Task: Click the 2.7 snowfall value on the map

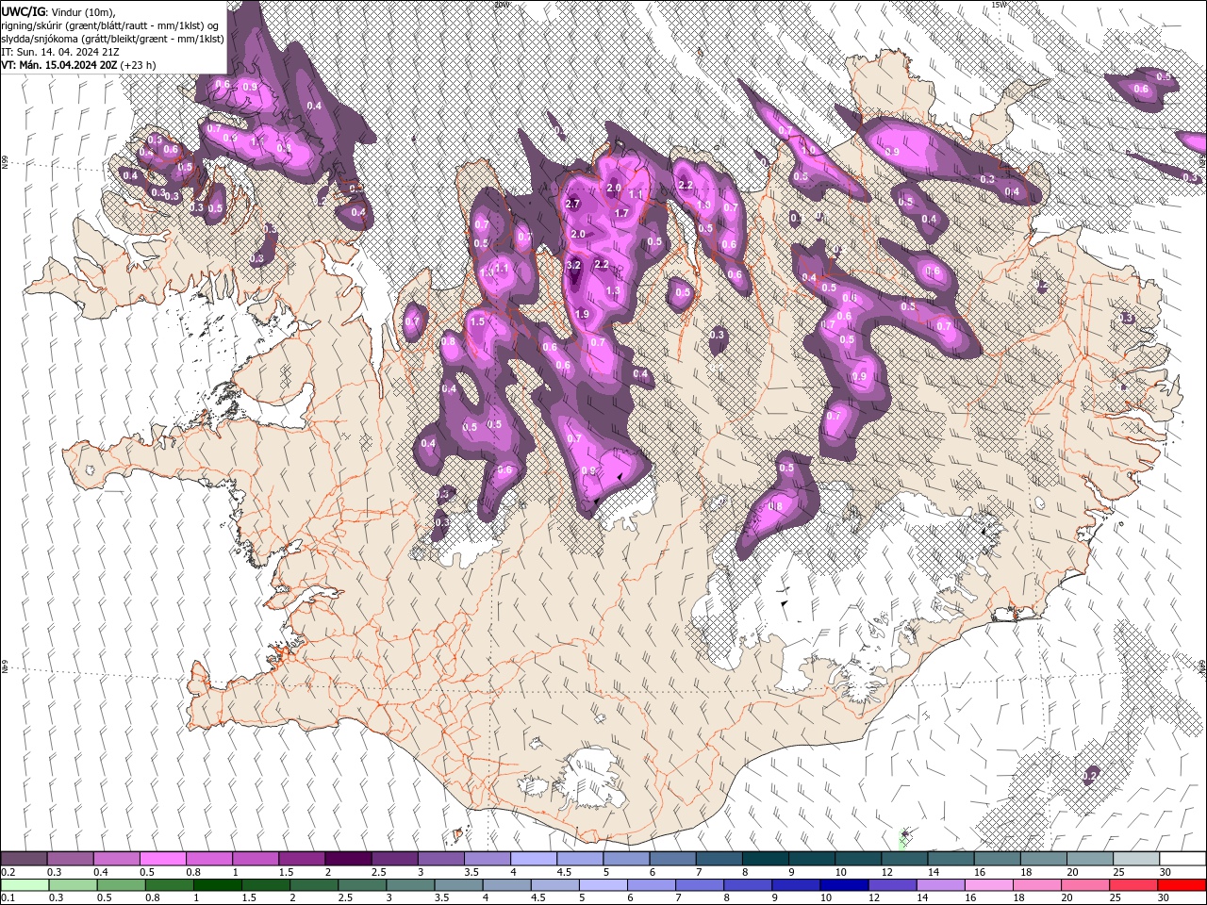Action: [572, 204]
